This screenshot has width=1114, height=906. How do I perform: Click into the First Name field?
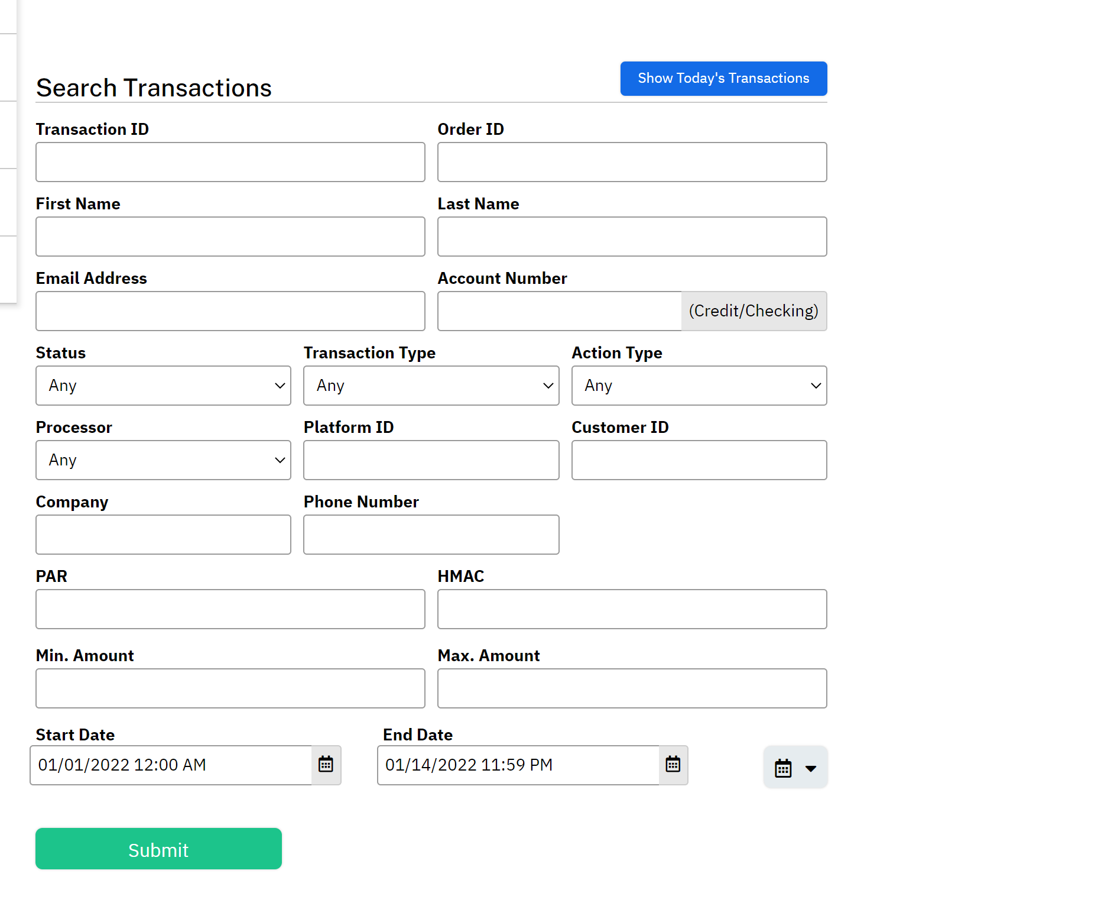230,237
